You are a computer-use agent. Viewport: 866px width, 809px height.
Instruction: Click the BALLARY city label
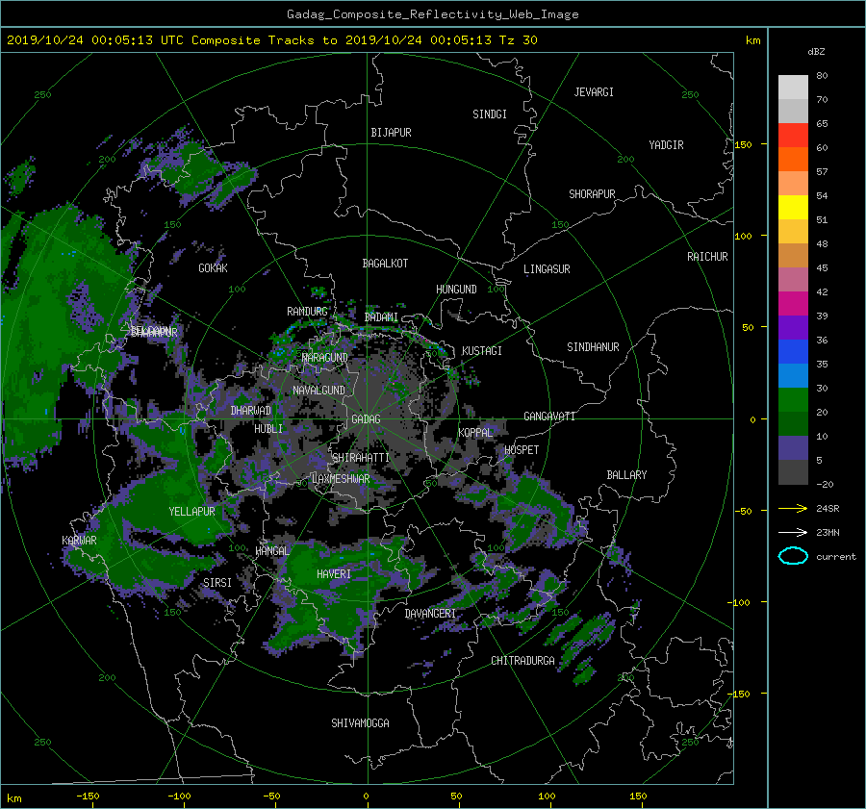(x=626, y=475)
